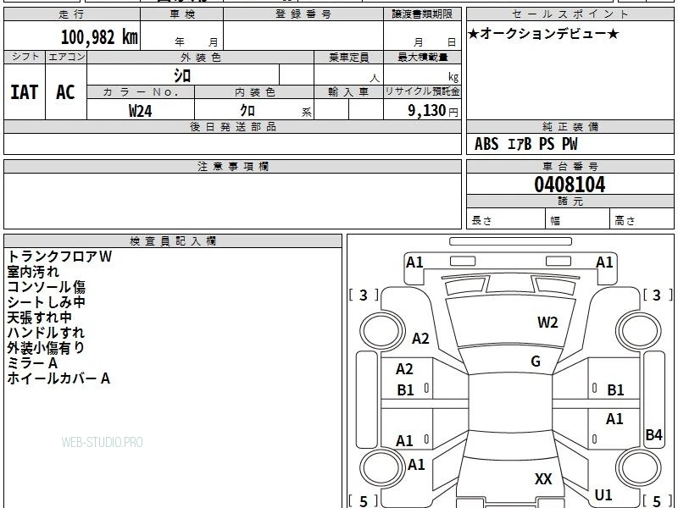Select the ★オークションデビュー★ sales point text
The height and width of the screenshot is (508, 678).
(x=543, y=34)
